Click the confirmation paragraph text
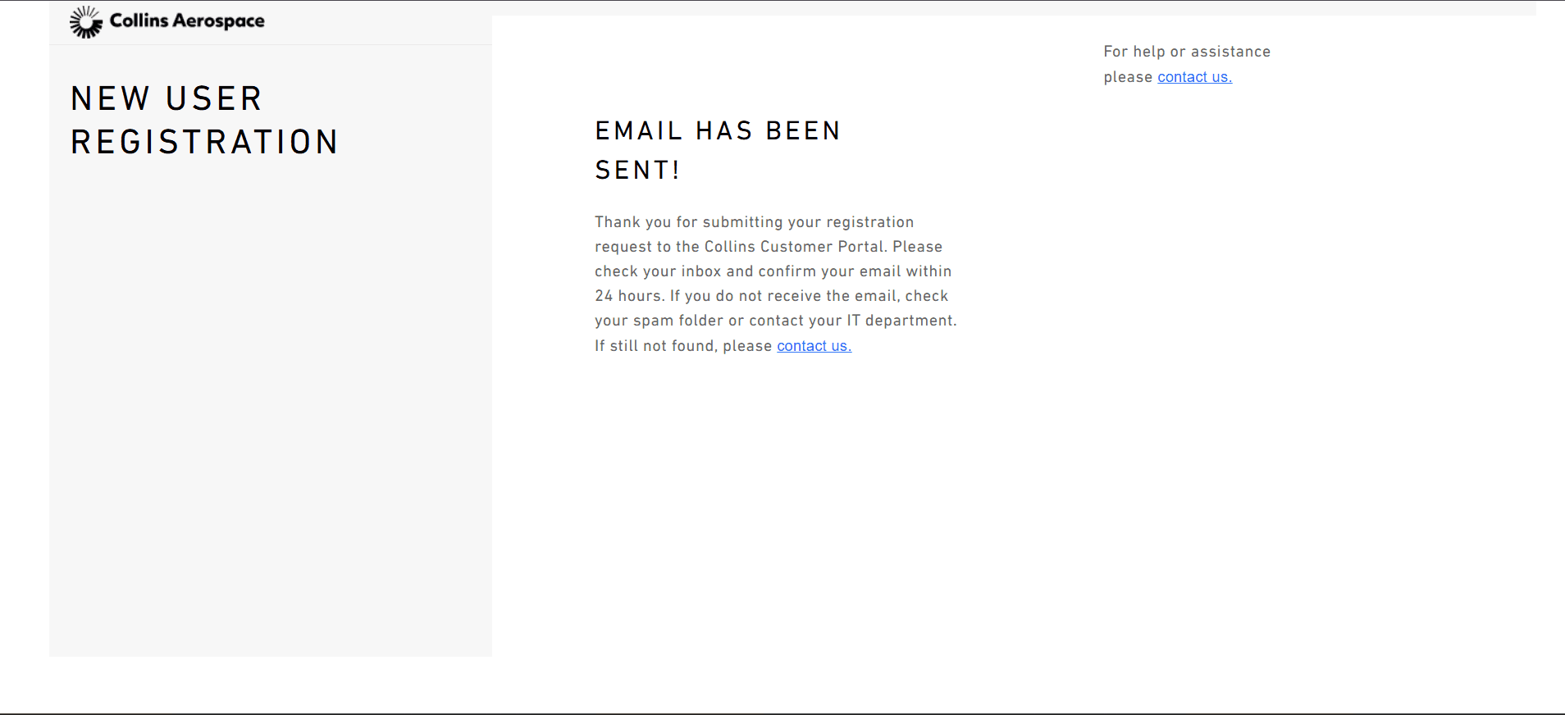This screenshot has width=1565, height=715. [774, 283]
